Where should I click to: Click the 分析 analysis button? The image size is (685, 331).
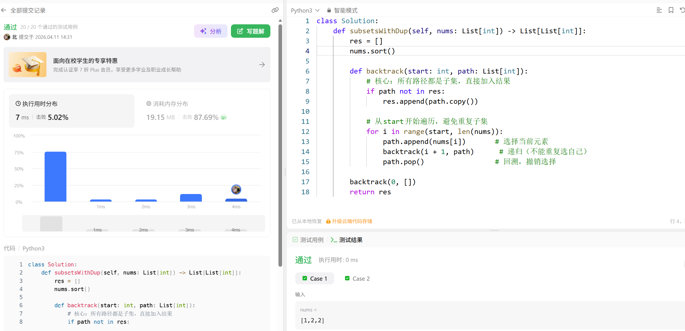click(x=211, y=31)
